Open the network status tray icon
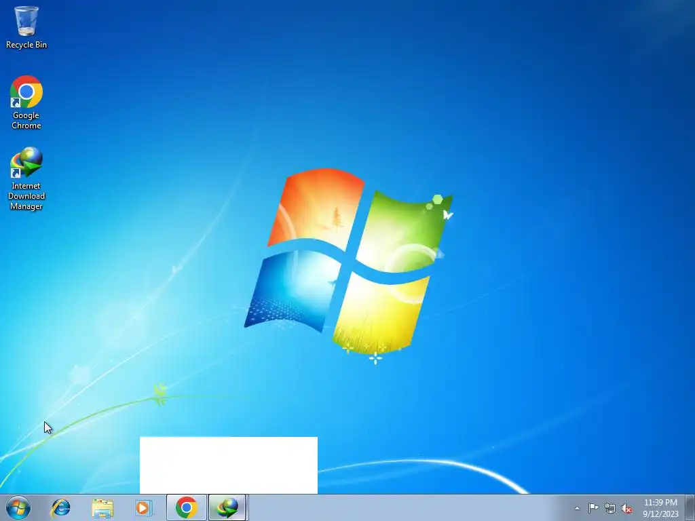This screenshot has width=695, height=521. (x=610, y=508)
